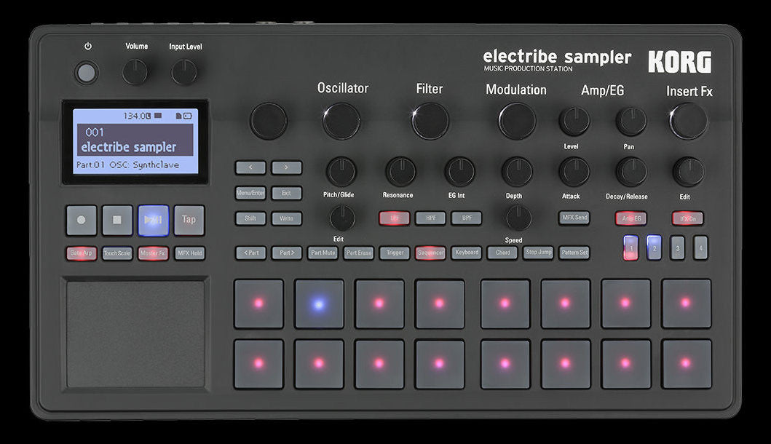Image resolution: width=771 pixels, height=444 pixels.
Task: Click the large Insert Fx knob
Action: pyautogui.click(x=689, y=121)
